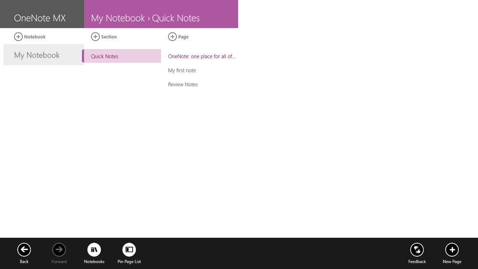The image size is (478, 269).
Task: Open the Feedback icon
Action: pyautogui.click(x=417, y=250)
